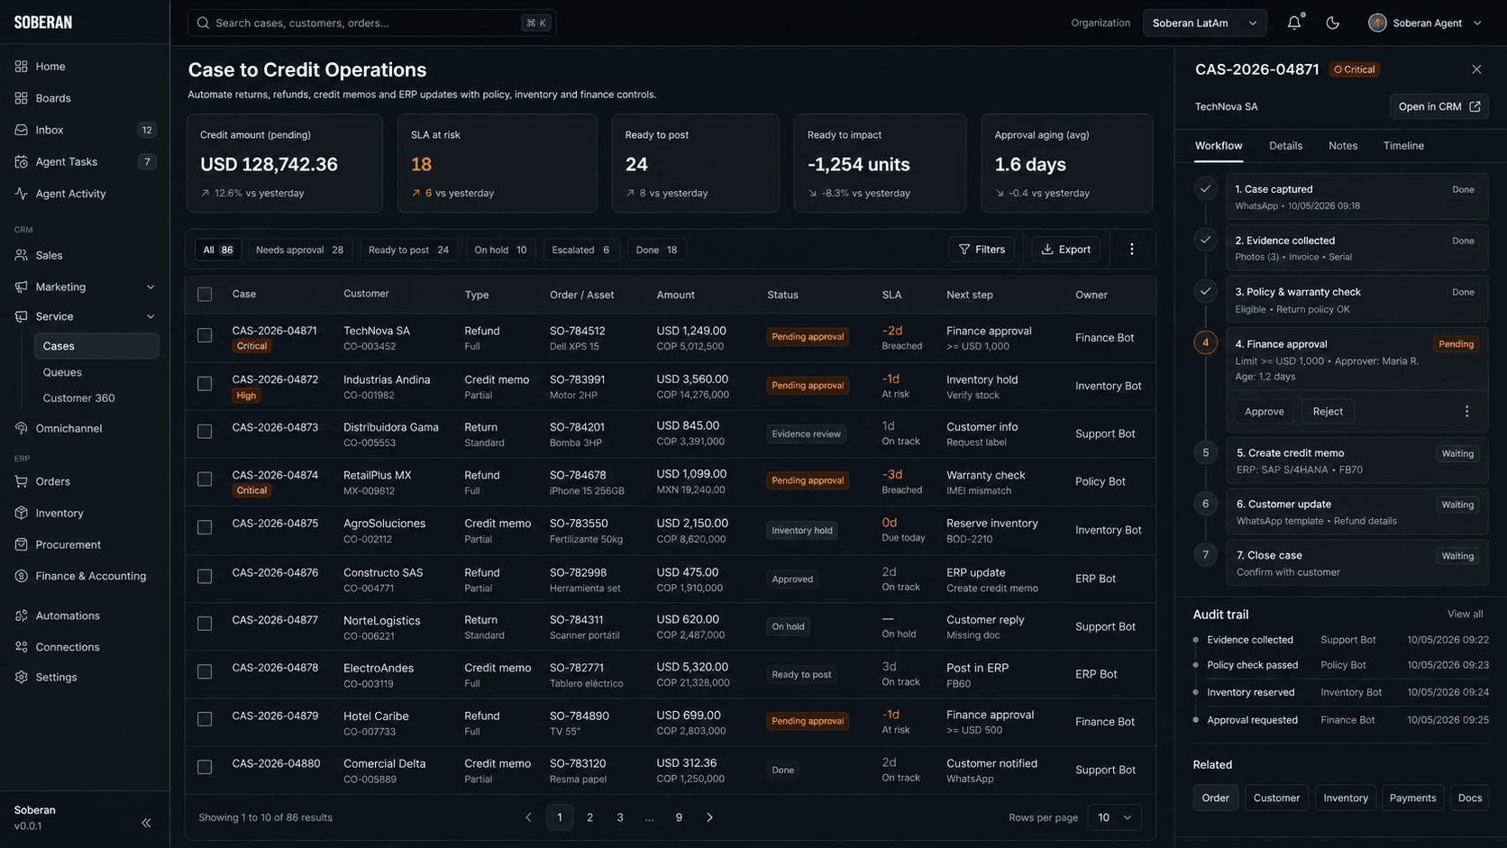1507x848 pixels.
Task: Filter by Escalated tab
Action: click(x=580, y=251)
